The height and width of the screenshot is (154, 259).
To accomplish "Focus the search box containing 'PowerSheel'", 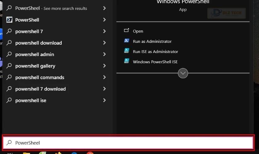I will pos(128,143).
